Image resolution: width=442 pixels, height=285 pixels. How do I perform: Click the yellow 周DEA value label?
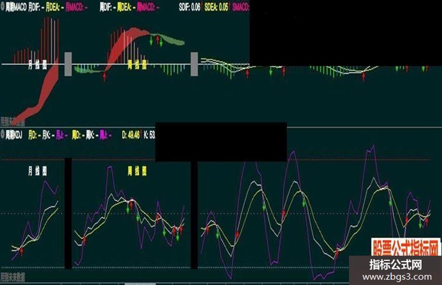coord(126,7)
